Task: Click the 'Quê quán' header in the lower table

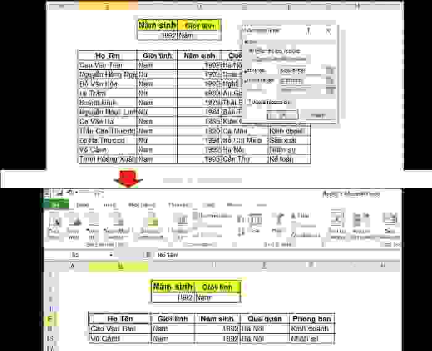Action: [265, 319]
